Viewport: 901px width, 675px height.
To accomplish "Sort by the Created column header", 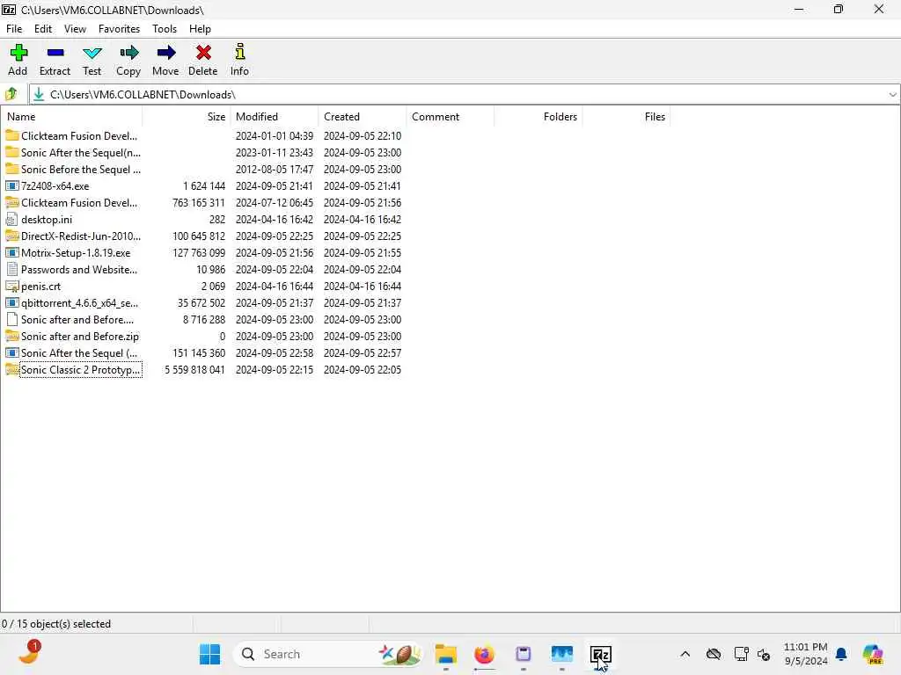I will coord(362,117).
